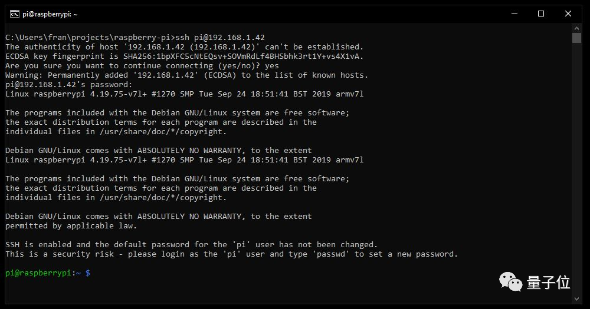Click the 'continue connecting (yes/no)?' line
The width and height of the screenshot is (590, 309).
142,66
